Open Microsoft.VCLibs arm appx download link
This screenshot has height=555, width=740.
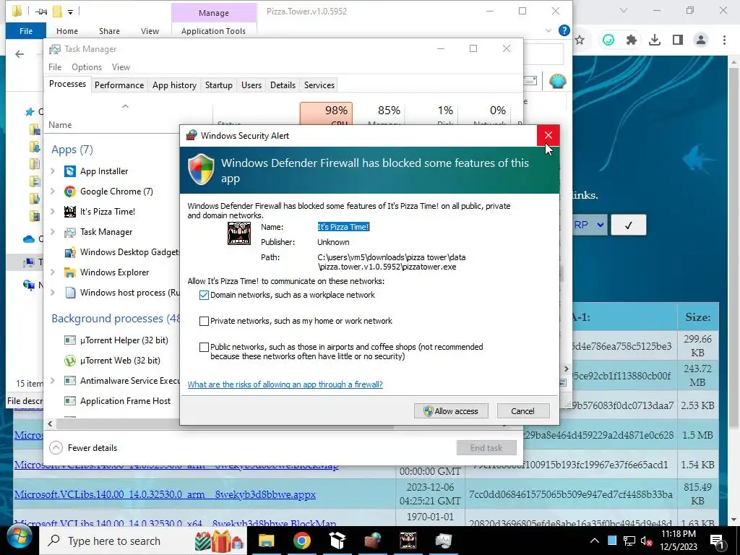[165, 494]
